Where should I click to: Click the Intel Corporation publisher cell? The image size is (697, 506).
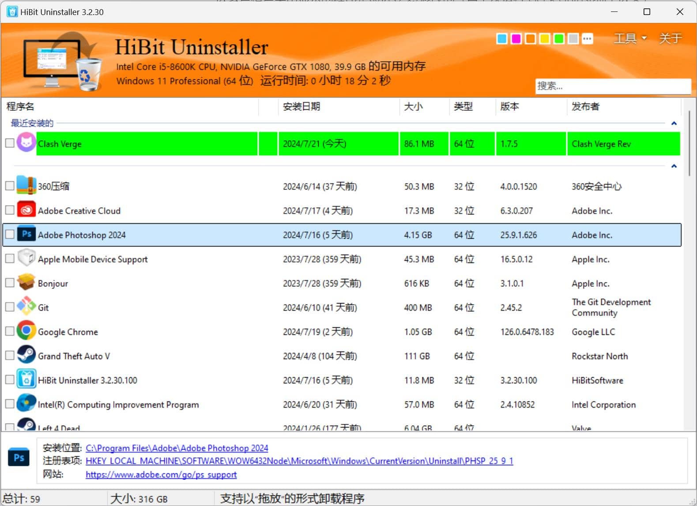click(604, 405)
